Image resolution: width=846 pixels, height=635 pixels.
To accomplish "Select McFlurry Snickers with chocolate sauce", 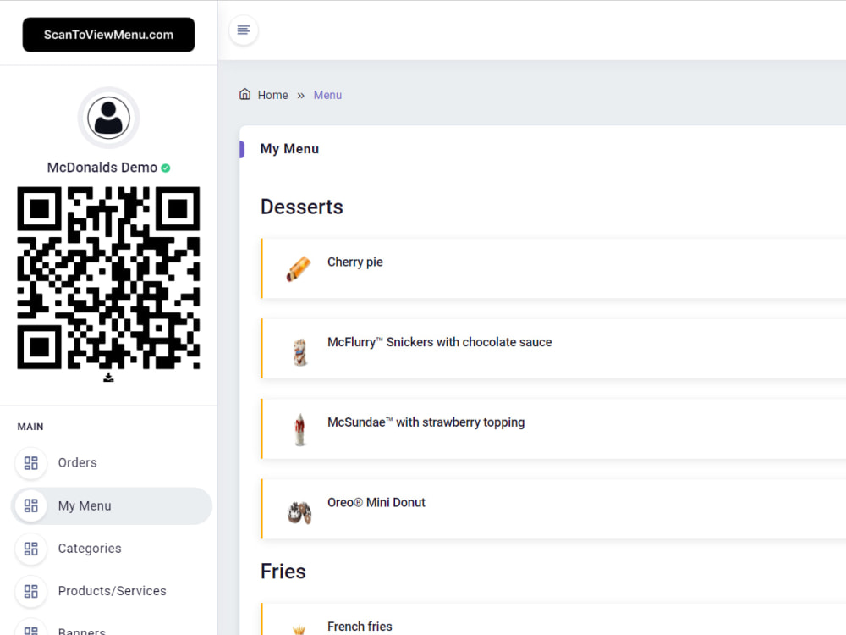I will pyautogui.click(x=553, y=348).
